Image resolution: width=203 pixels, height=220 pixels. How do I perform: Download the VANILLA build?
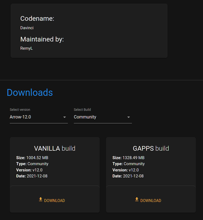coord(52,200)
